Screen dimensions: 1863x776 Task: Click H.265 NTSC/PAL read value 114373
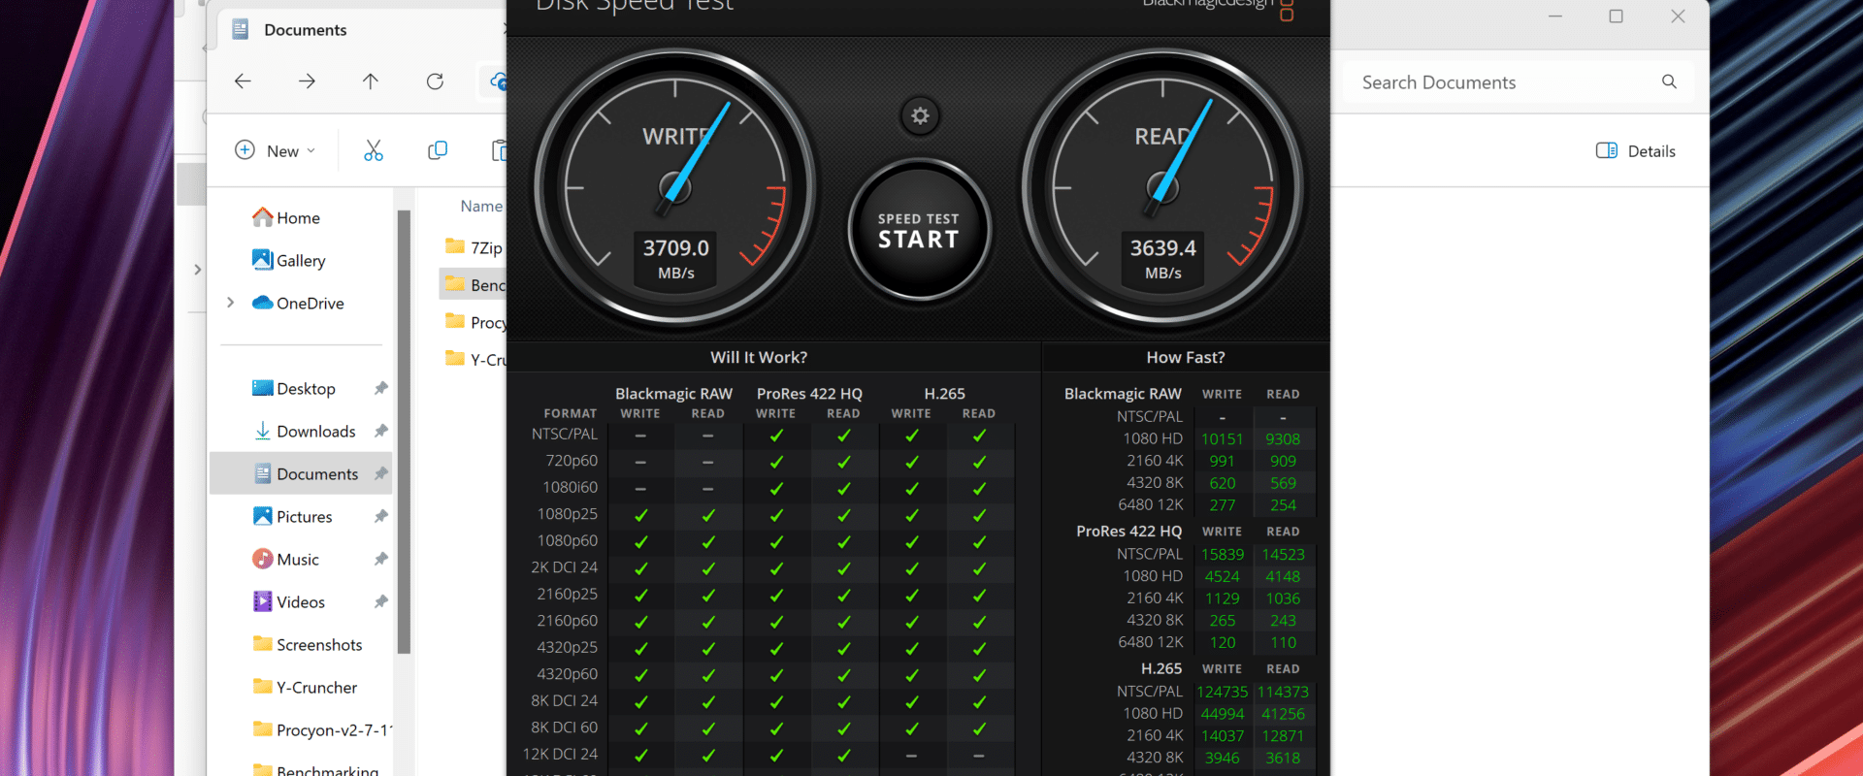[1283, 692]
